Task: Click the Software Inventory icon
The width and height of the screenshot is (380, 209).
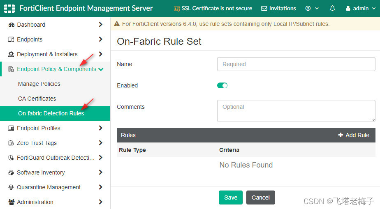Action: coord(11,172)
